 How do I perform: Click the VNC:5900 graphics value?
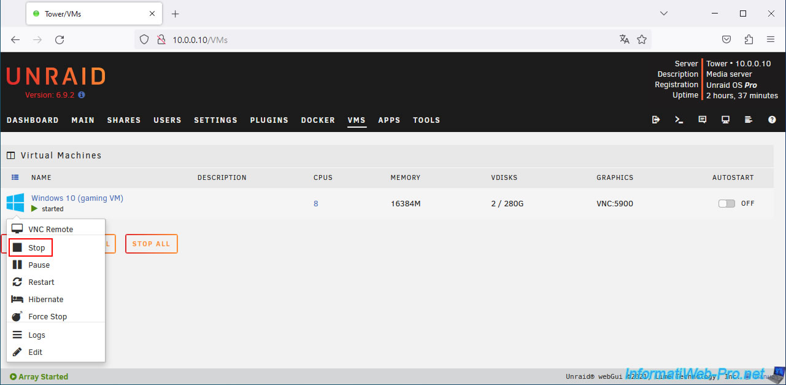coord(615,203)
